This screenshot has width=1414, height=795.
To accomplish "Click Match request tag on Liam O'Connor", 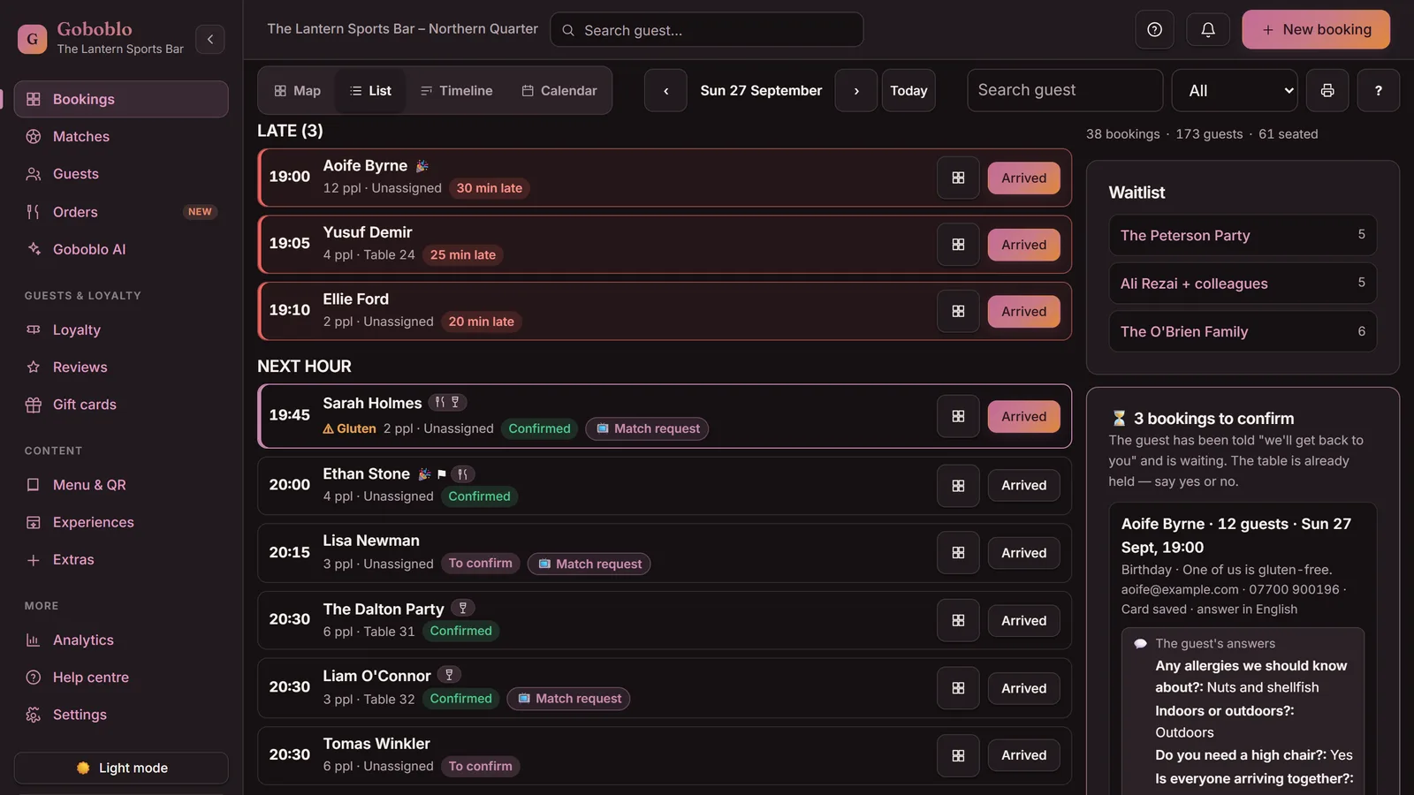I will [568, 699].
